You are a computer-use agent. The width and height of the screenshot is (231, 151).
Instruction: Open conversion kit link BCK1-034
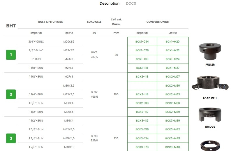[x=142, y=42]
